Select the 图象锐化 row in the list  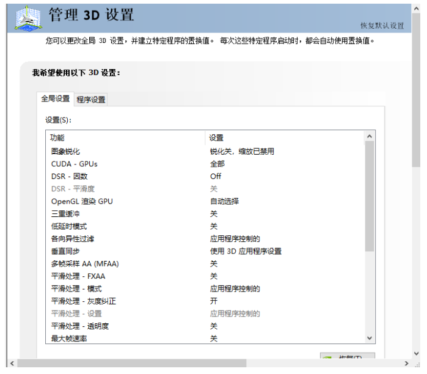point(65,151)
